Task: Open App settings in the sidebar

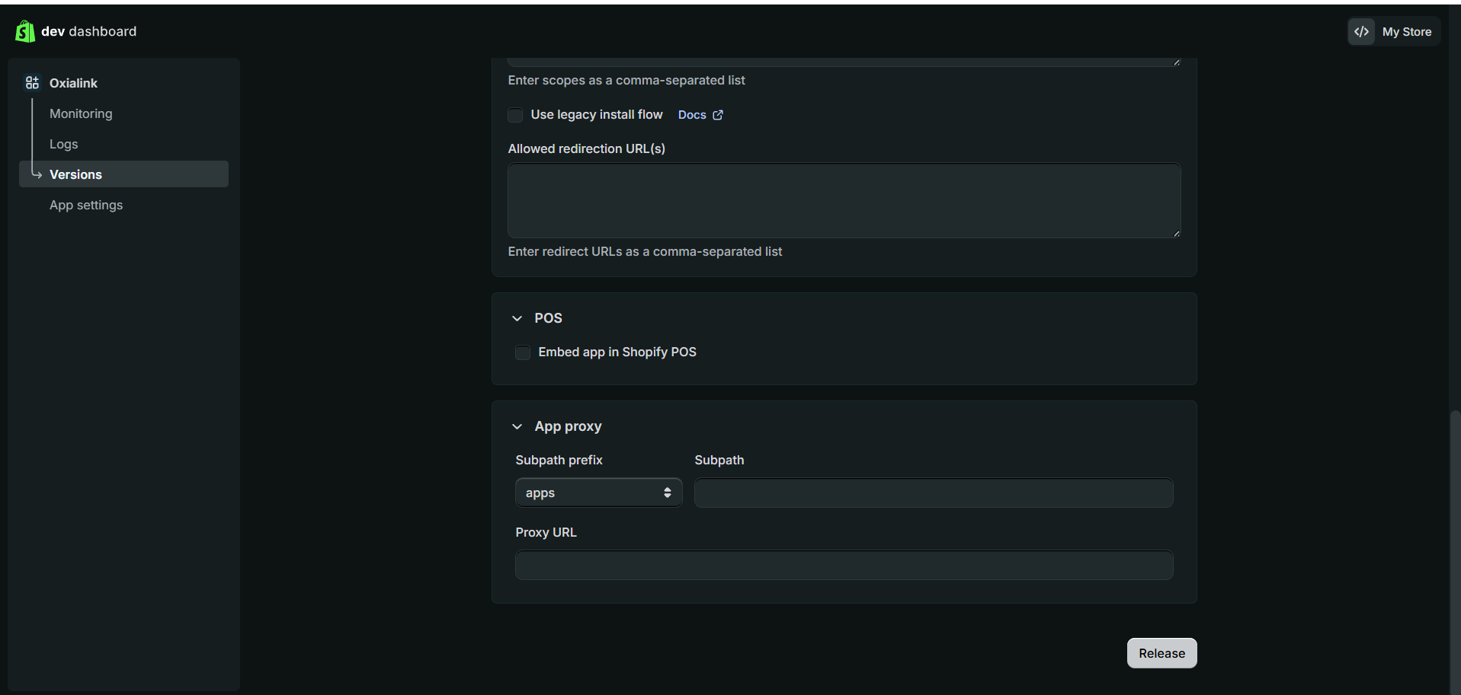Action: point(86,205)
